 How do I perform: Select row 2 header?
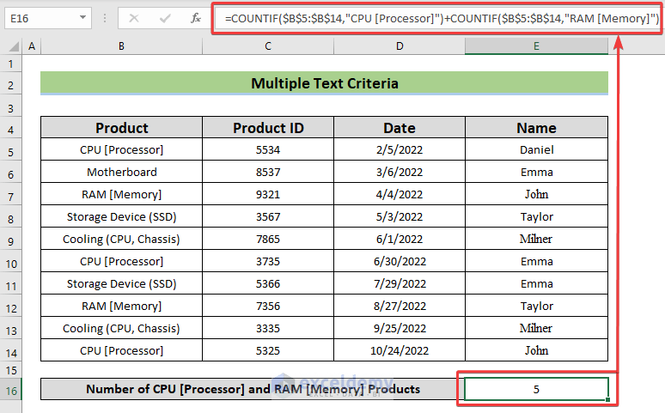(10, 85)
